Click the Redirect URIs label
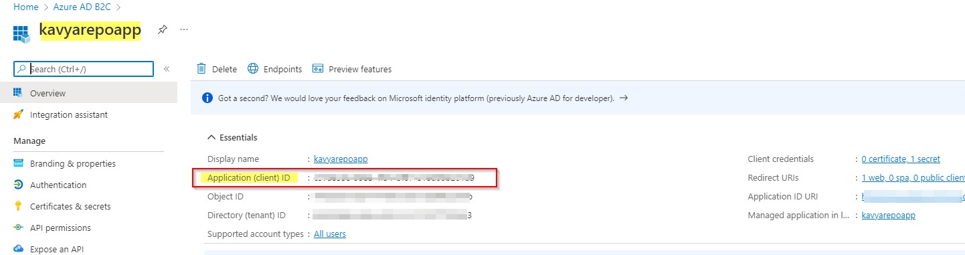This screenshot has width=965, height=255. click(x=774, y=178)
